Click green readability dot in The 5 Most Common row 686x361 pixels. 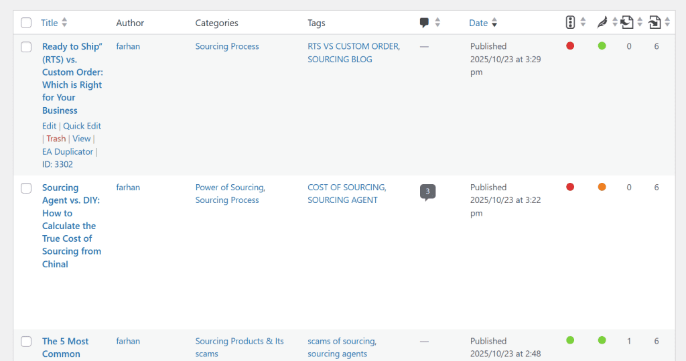(602, 340)
